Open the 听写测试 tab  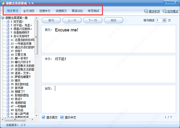point(93,11)
